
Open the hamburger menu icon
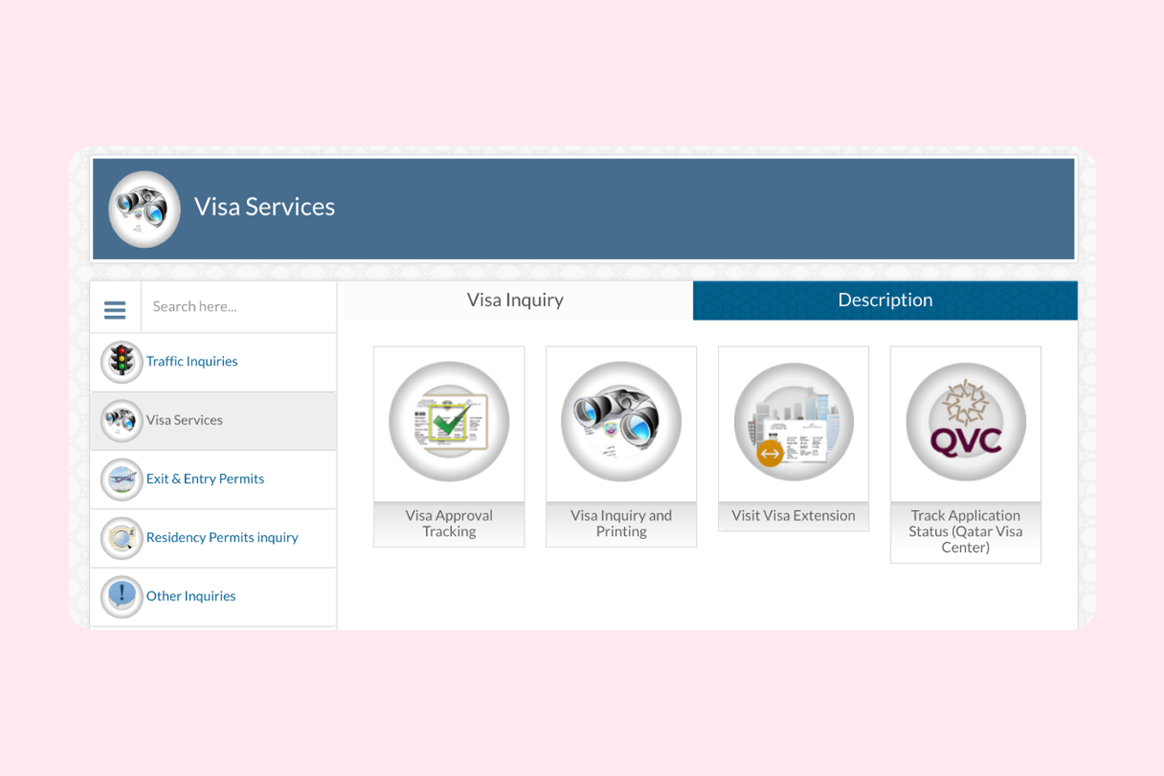click(115, 310)
